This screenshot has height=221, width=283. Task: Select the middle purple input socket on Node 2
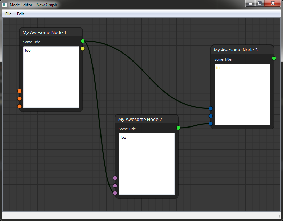pos(115,186)
